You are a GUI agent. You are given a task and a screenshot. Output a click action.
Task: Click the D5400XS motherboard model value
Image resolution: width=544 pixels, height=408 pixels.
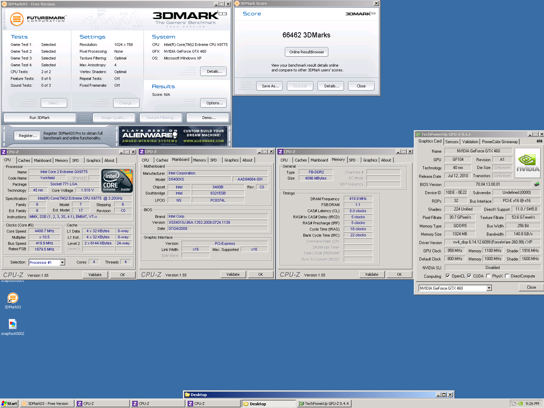point(200,179)
